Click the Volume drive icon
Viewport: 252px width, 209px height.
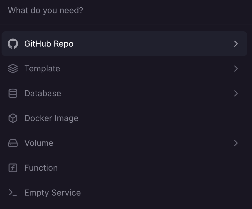pyautogui.click(x=13, y=143)
